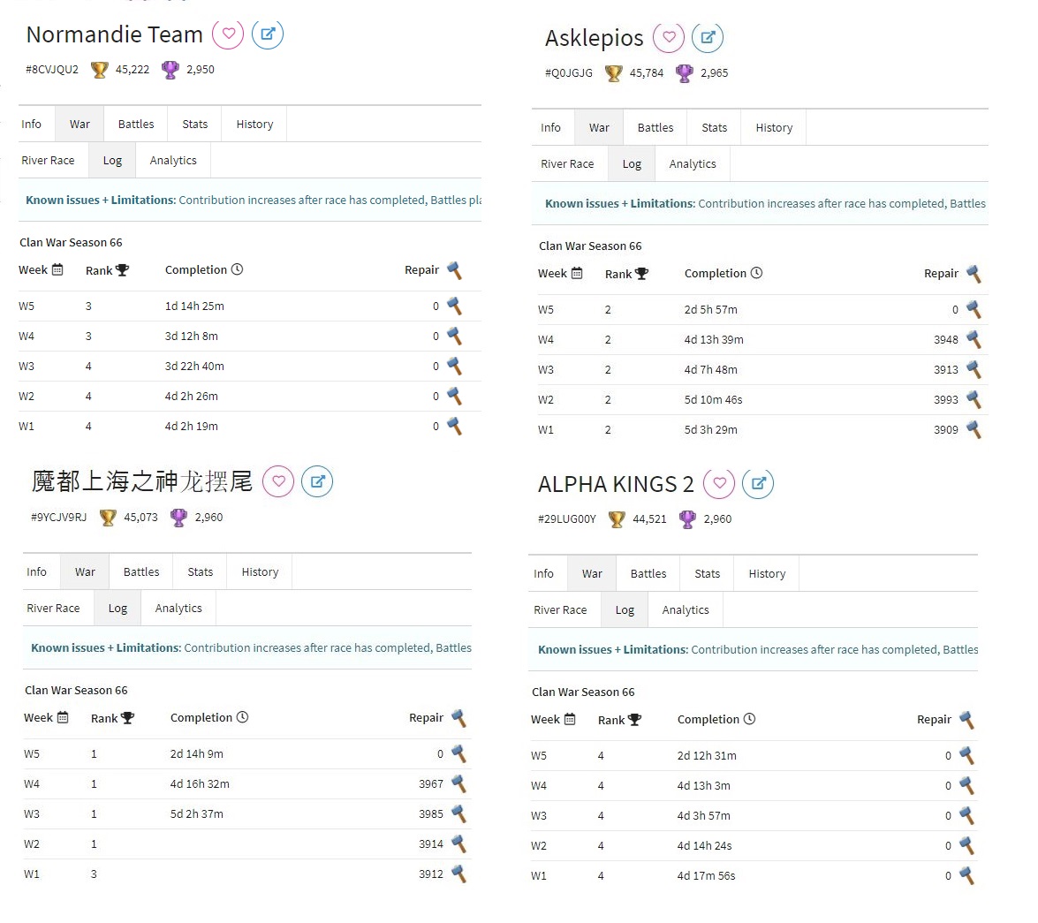The height and width of the screenshot is (923, 1038).
Task: Open external link icon for 魔都上海之神龙摆尾
Action: tap(317, 481)
